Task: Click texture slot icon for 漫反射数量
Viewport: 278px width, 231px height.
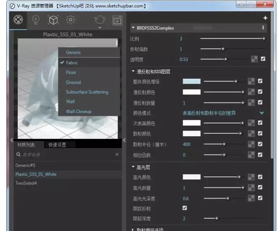Action: (251, 103)
